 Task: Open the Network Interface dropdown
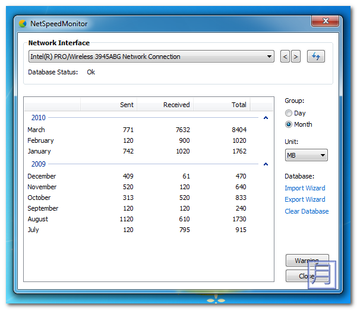[151, 57]
